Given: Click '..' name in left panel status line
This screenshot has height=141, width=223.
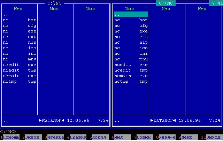Looking at the screenshot, I should [x=6, y=121].
